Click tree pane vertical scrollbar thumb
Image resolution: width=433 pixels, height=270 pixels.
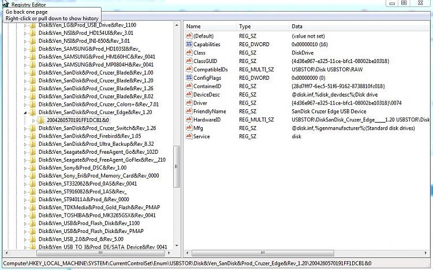point(176,167)
